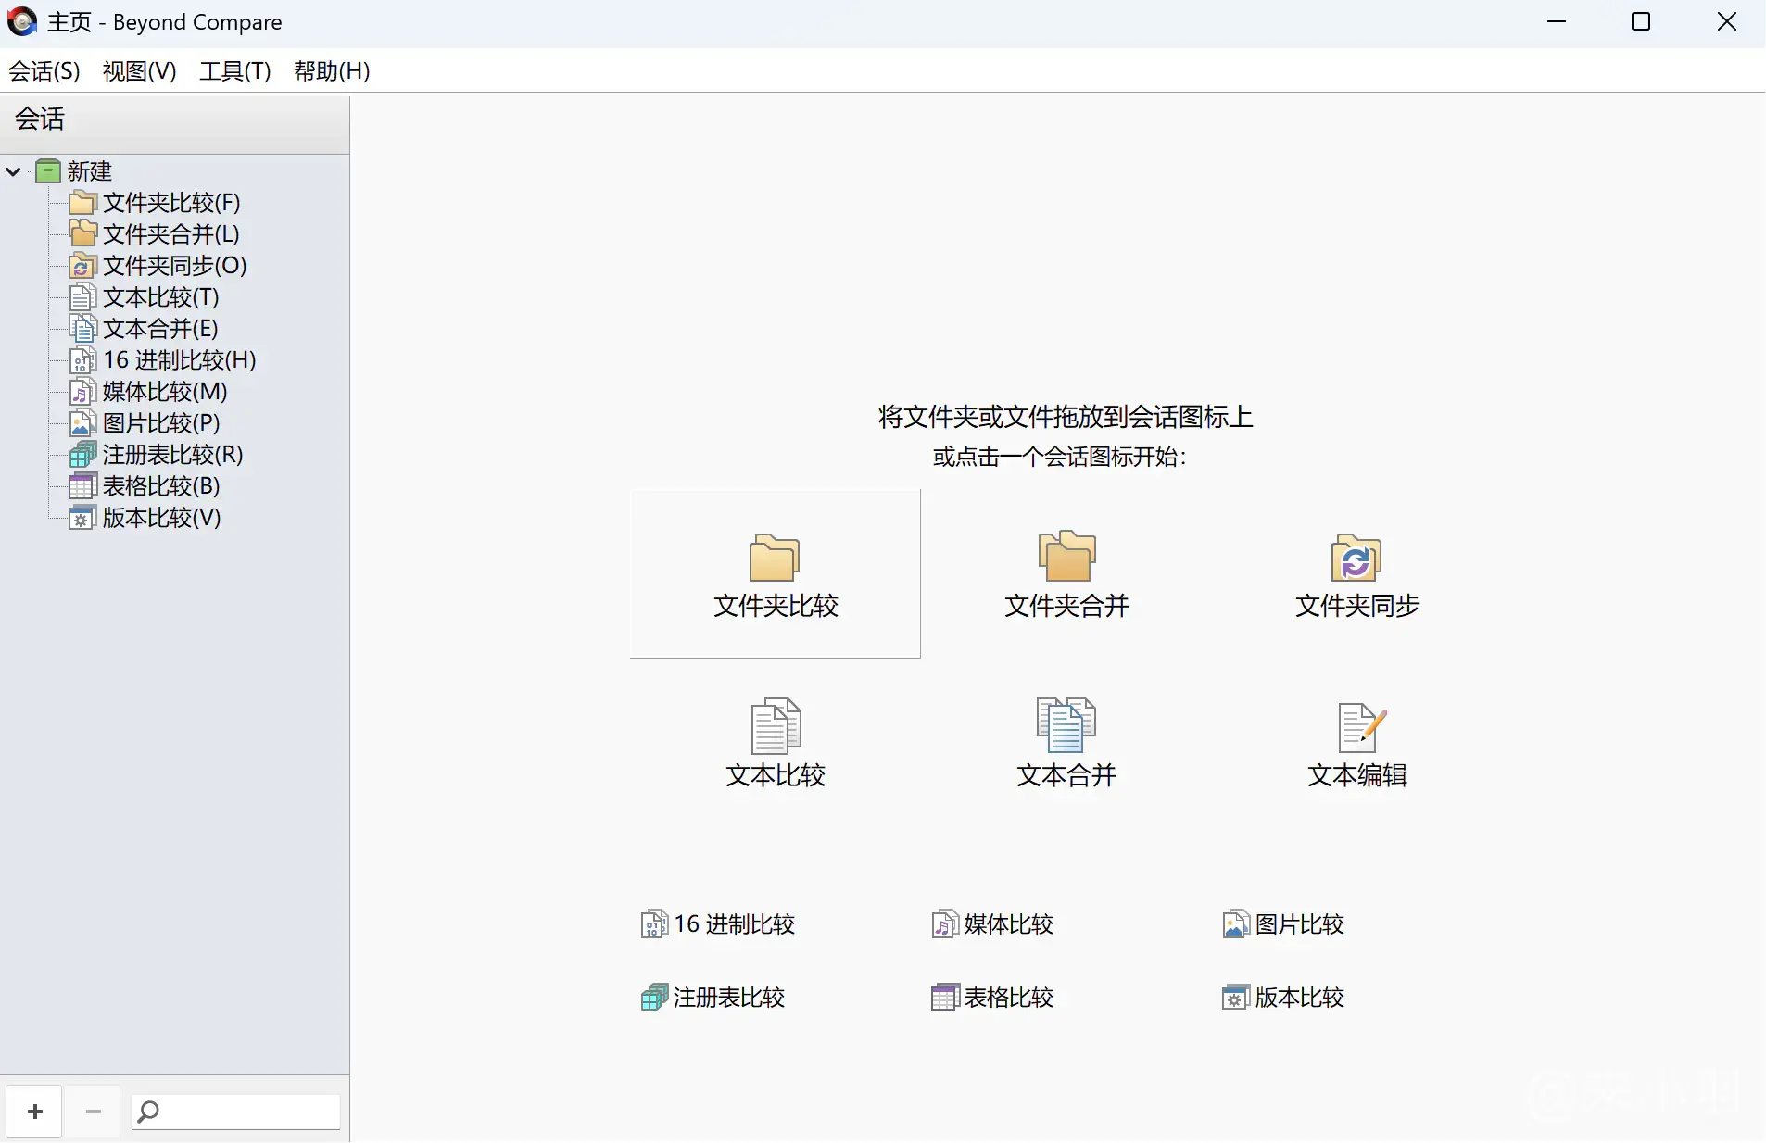Select 注册表比较(R) in the session tree
Screen dimensions: 1766x1143
click(172, 456)
